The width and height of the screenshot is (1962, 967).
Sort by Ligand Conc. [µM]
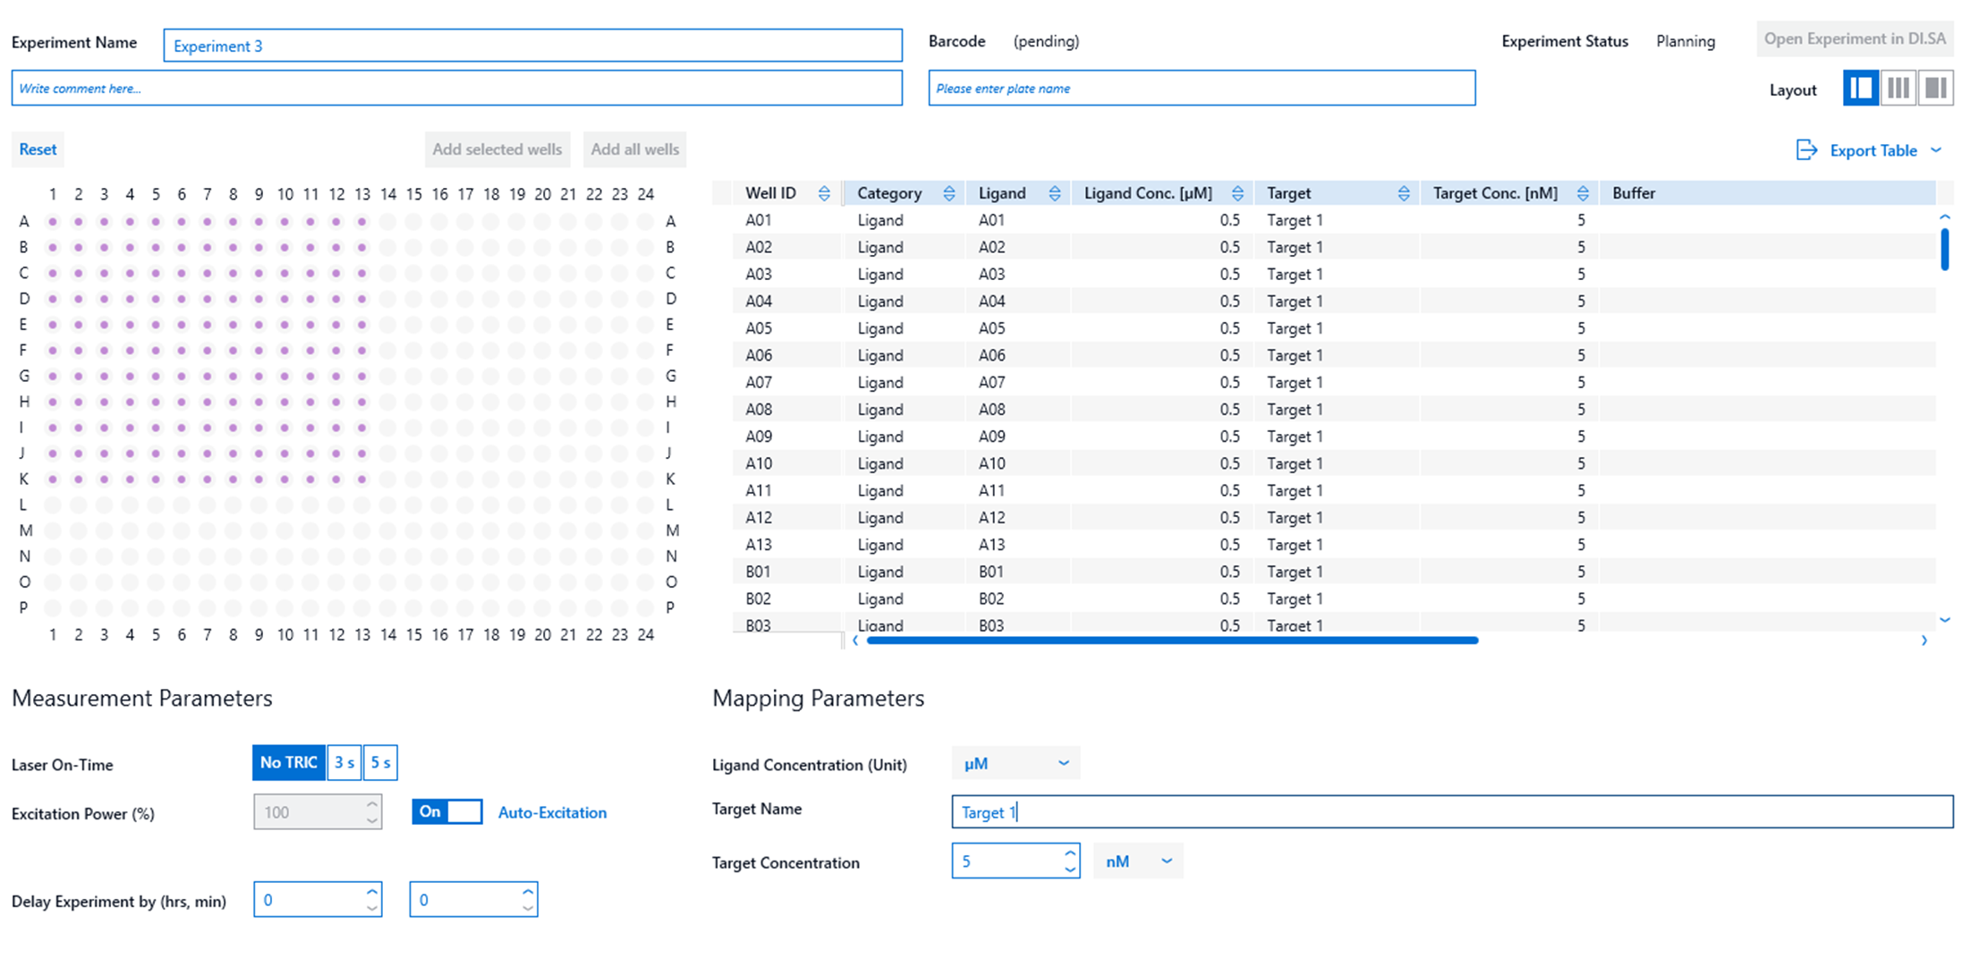(1238, 192)
